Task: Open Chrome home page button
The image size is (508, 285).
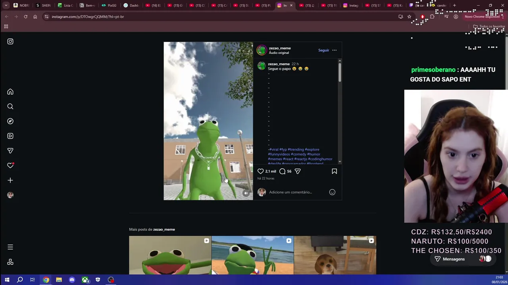Action: pos(35,17)
